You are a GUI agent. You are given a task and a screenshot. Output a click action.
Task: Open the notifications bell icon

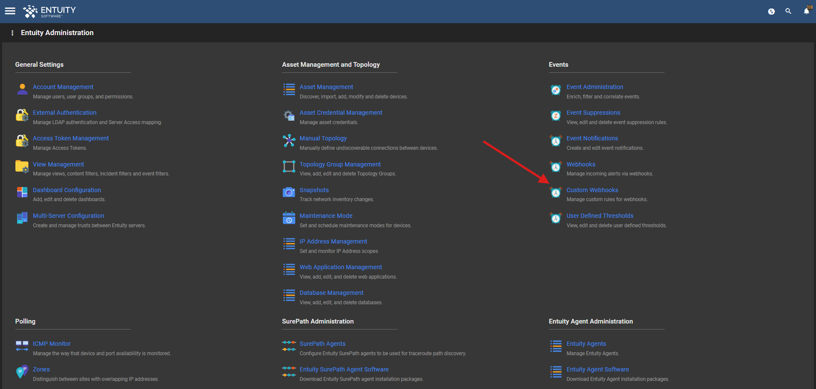[x=807, y=11]
